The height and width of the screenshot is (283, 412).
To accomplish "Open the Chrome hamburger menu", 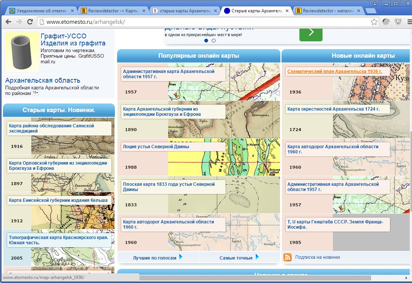I will pyautogui.click(x=406, y=22).
